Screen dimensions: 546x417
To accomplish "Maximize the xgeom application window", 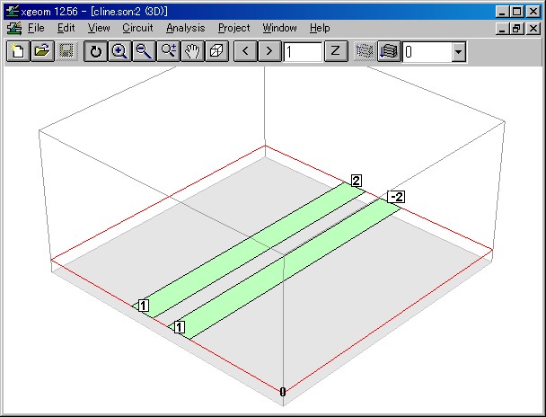I will click(x=517, y=12).
